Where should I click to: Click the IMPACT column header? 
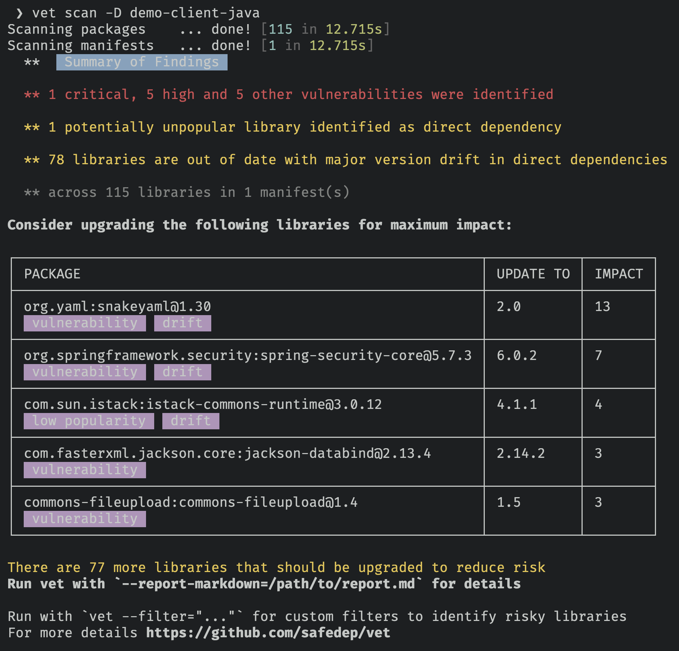(619, 274)
